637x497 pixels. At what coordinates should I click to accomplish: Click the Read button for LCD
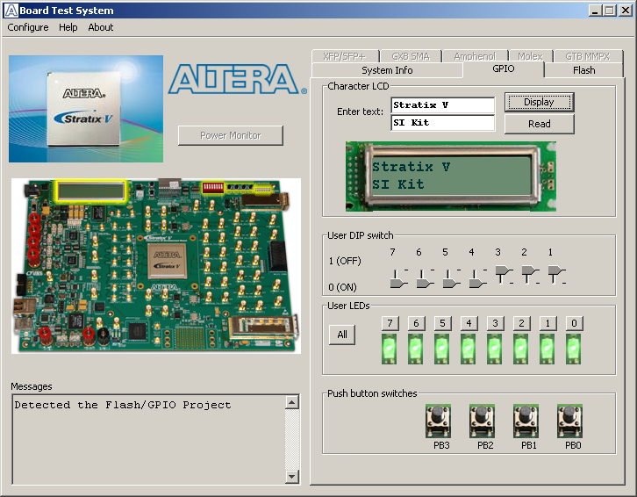tap(539, 124)
